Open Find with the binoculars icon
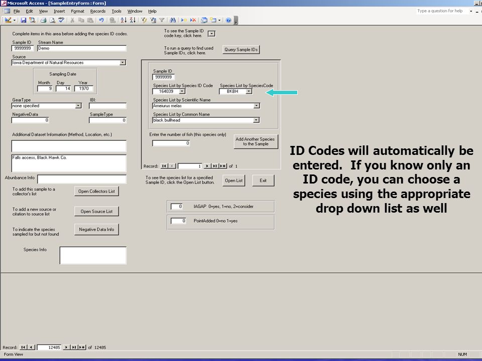Viewport: 482px width, 361px height. tap(173, 20)
